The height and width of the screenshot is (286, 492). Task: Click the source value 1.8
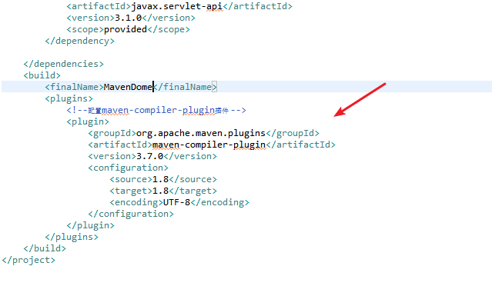click(x=160, y=179)
